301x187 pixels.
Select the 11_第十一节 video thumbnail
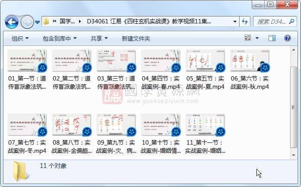coord(205,125)
